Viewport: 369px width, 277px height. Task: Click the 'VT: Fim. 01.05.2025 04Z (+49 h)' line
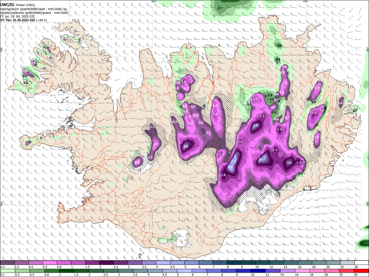click(24, 20)
